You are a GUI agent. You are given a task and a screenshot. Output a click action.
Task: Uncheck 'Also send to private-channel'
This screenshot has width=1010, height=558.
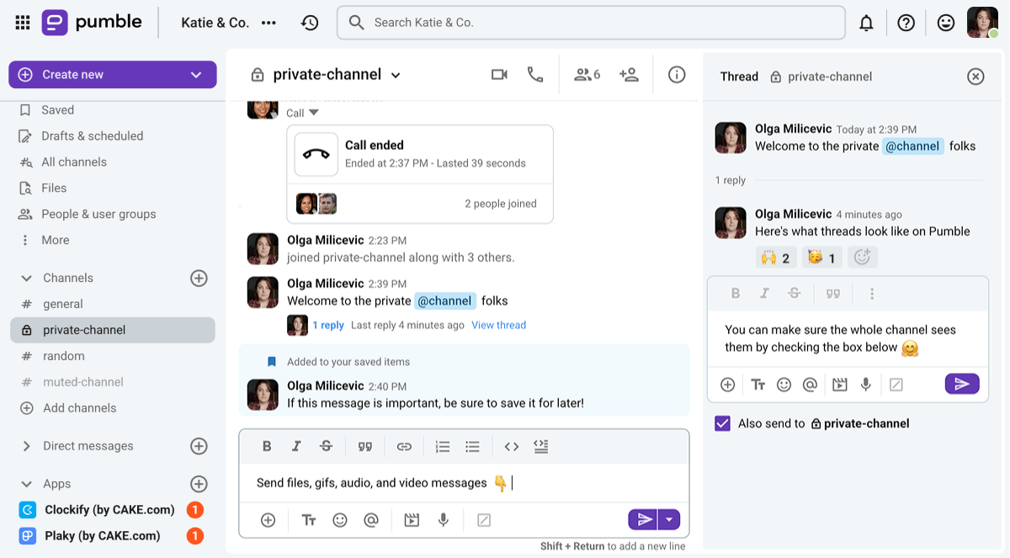point(722,423)
